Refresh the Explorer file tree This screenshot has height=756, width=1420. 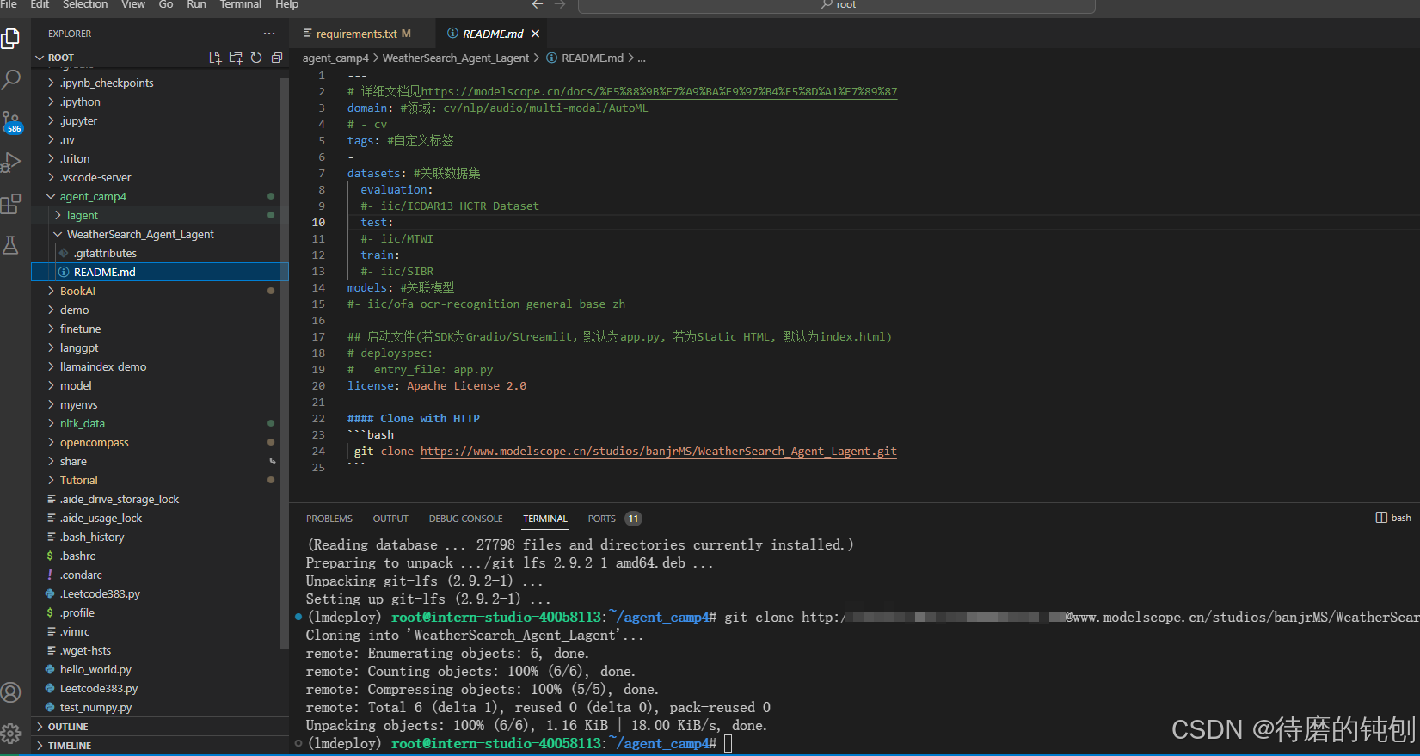(x=256, y=58)
